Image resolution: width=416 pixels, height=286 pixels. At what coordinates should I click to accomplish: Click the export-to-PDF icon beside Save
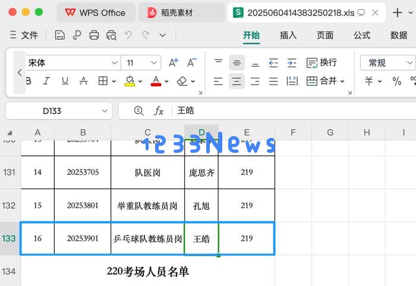77,35
